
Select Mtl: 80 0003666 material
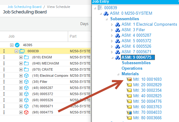click(147, 118)
